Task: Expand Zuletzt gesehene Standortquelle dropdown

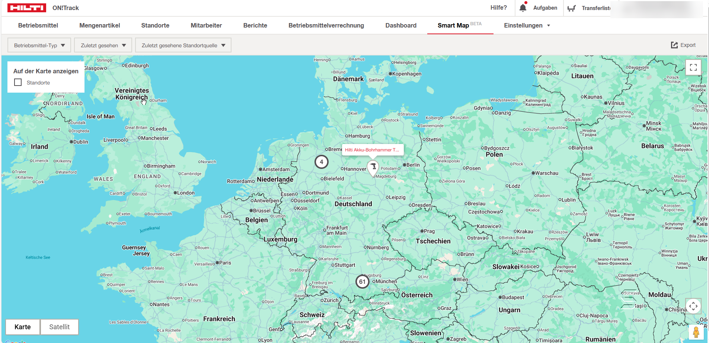Action: 183,45
